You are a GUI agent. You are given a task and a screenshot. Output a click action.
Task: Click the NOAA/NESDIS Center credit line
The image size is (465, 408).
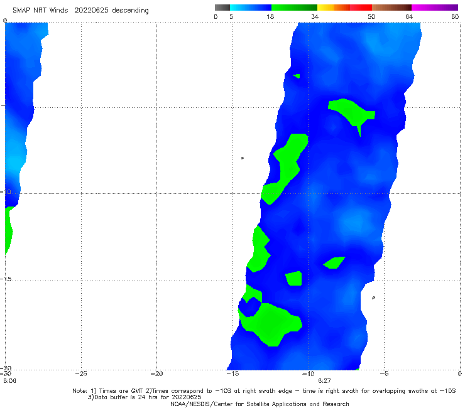[x=260, y=404]
